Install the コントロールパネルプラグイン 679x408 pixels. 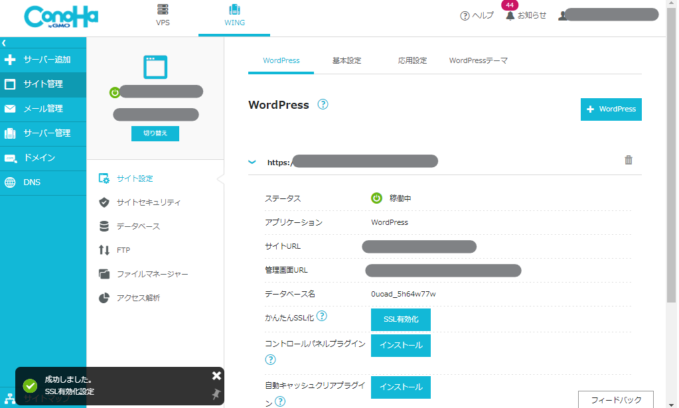(401, 346)
